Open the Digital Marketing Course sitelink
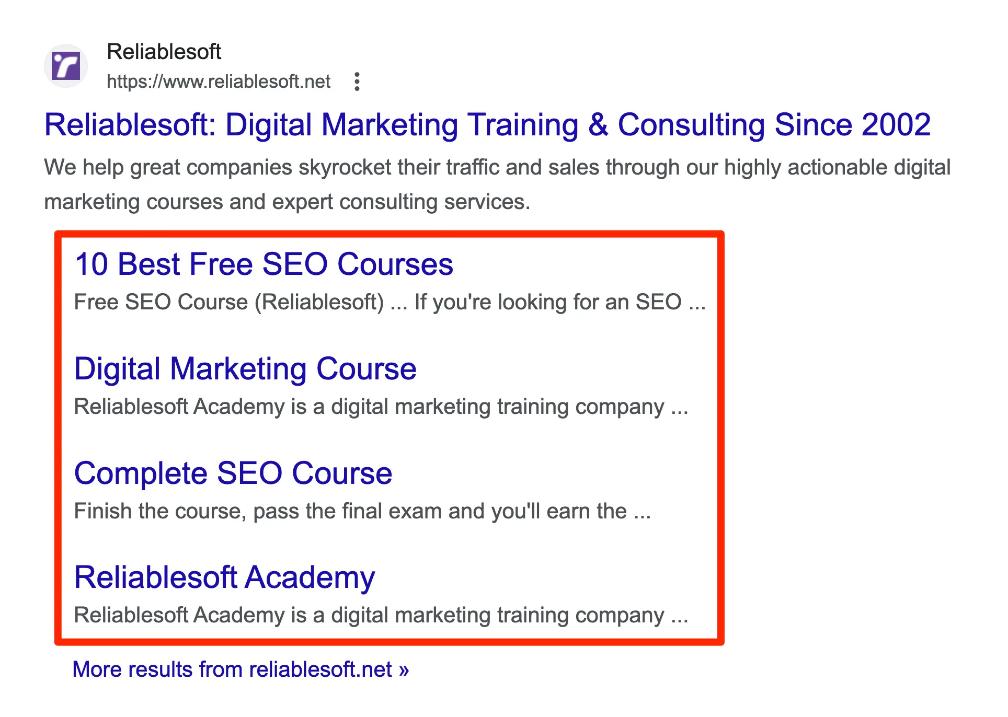 coord(245,369)
